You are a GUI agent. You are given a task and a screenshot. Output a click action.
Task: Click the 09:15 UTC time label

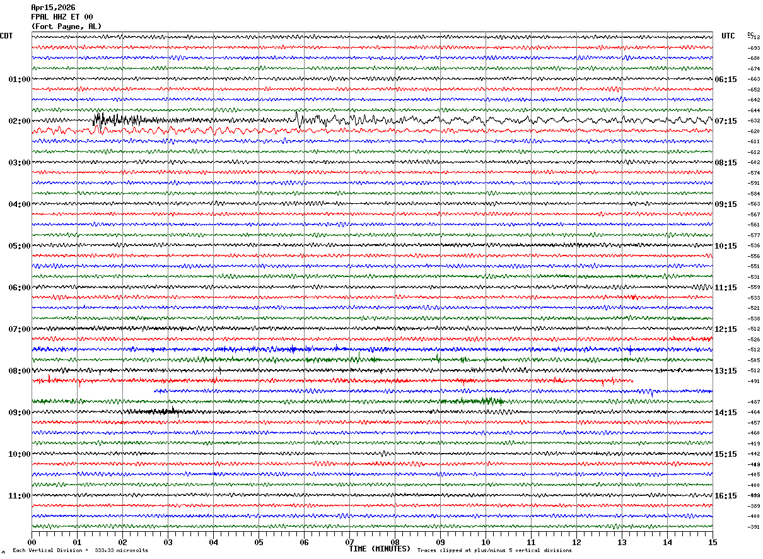[x=726, y=204]
